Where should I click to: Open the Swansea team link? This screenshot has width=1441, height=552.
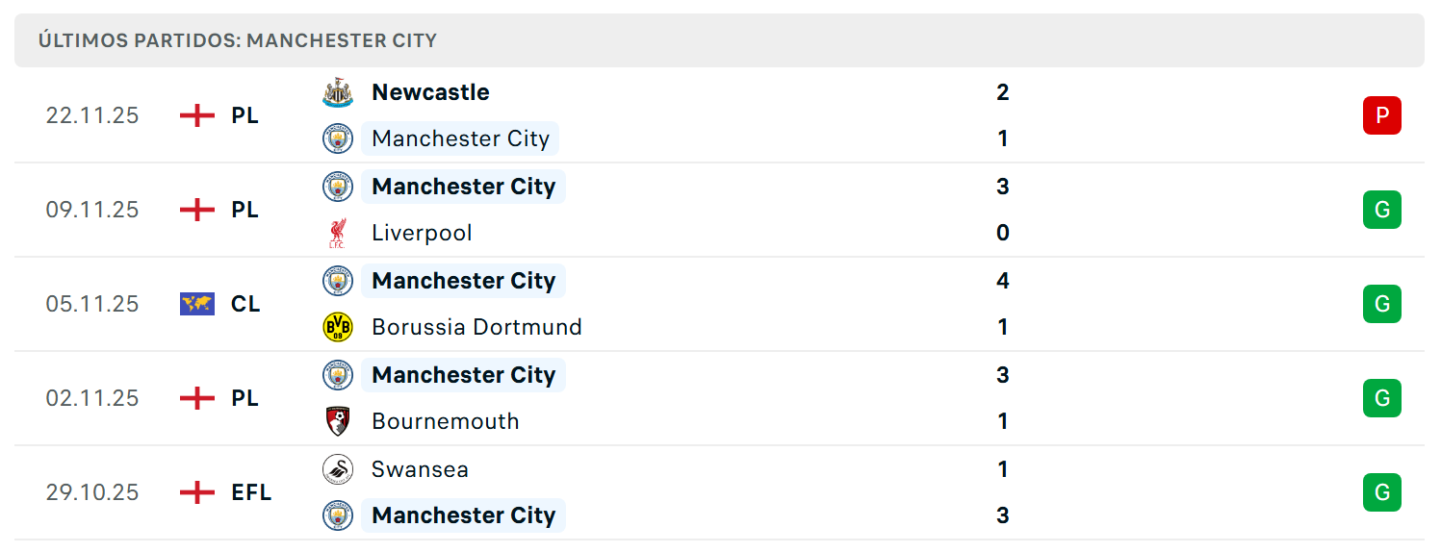click(420, 469)
